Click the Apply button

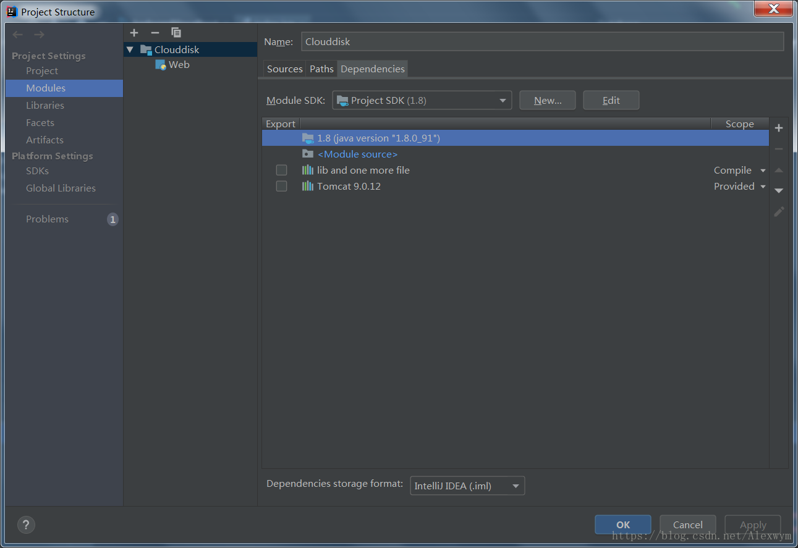tap(753, 525)
